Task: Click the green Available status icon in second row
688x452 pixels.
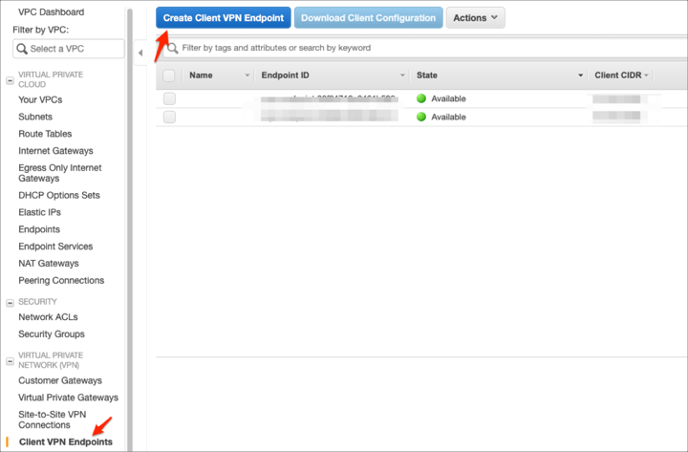Action: (x=421, y=117)
